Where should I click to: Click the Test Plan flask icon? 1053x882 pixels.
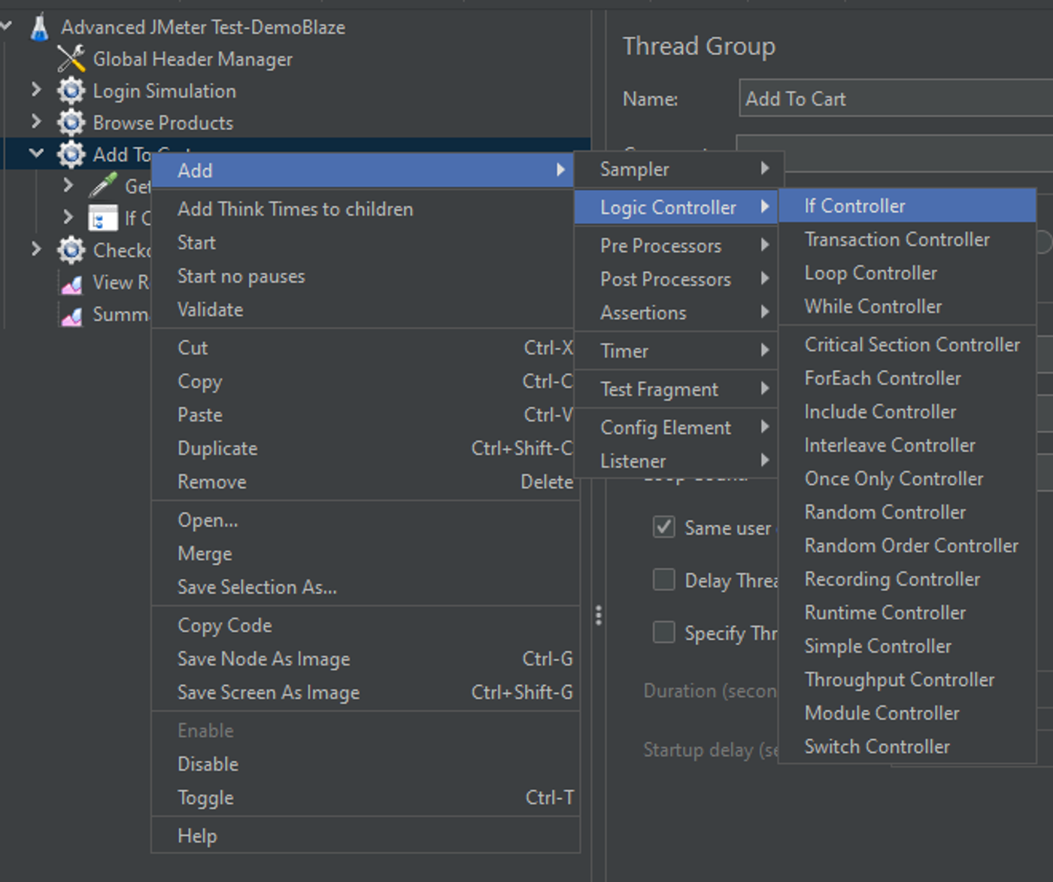pos(40,27)
